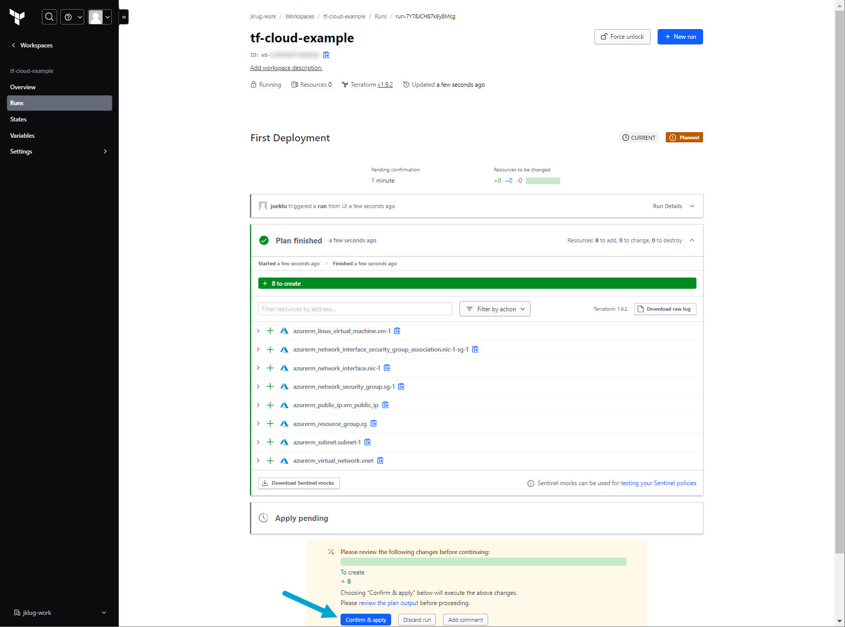Collapse the sidebar with the double-chevron icon

click(124, 17)
